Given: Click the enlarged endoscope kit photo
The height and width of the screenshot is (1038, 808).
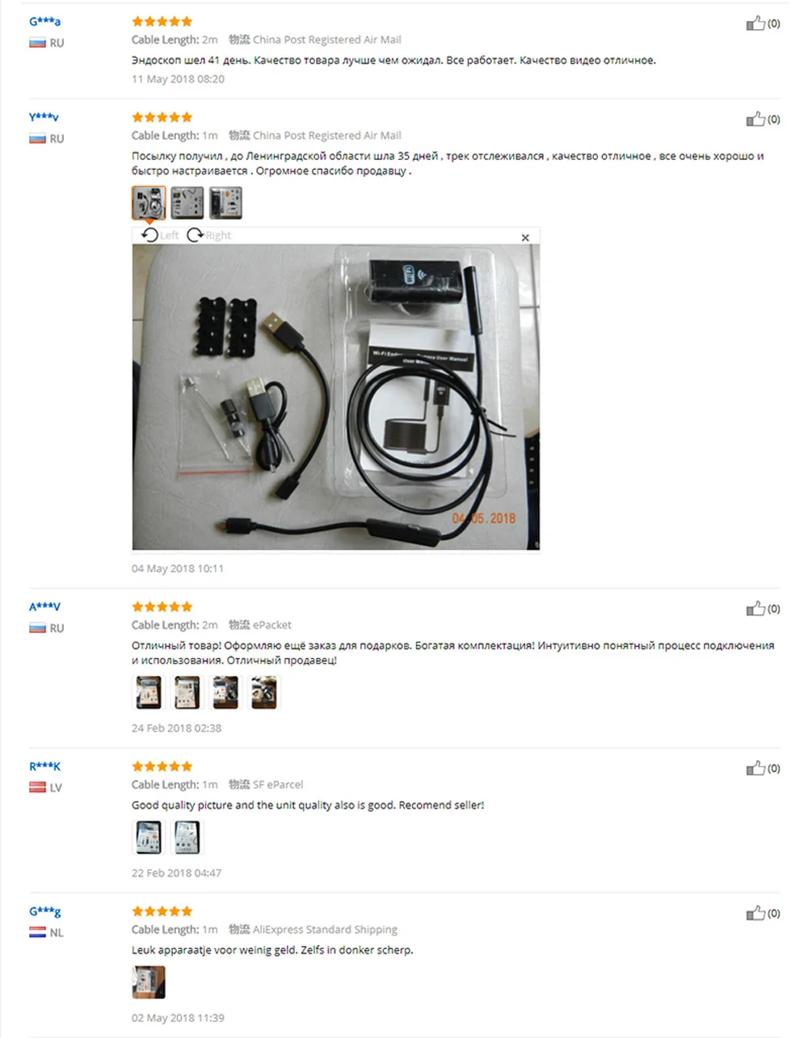Looking at the screenshot, I should click(336, 397).
